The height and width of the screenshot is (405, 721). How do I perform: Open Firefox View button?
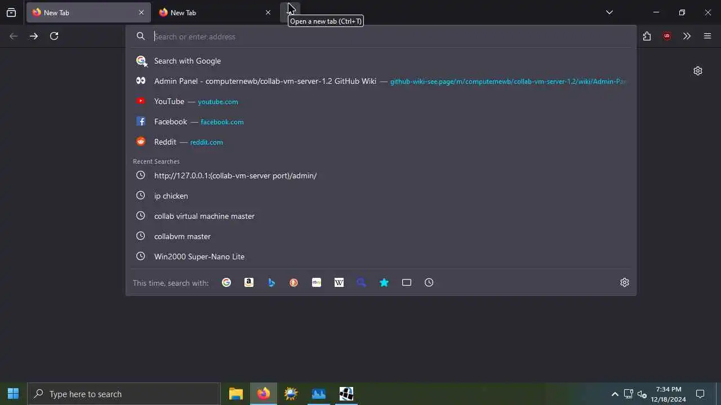[11, 12]
